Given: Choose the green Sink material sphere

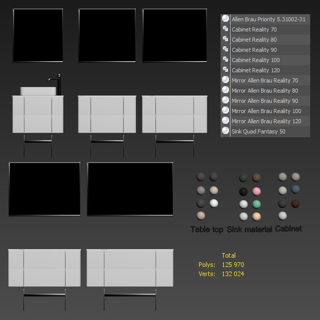Looking at the screenshot, I should tap(257, 204).
